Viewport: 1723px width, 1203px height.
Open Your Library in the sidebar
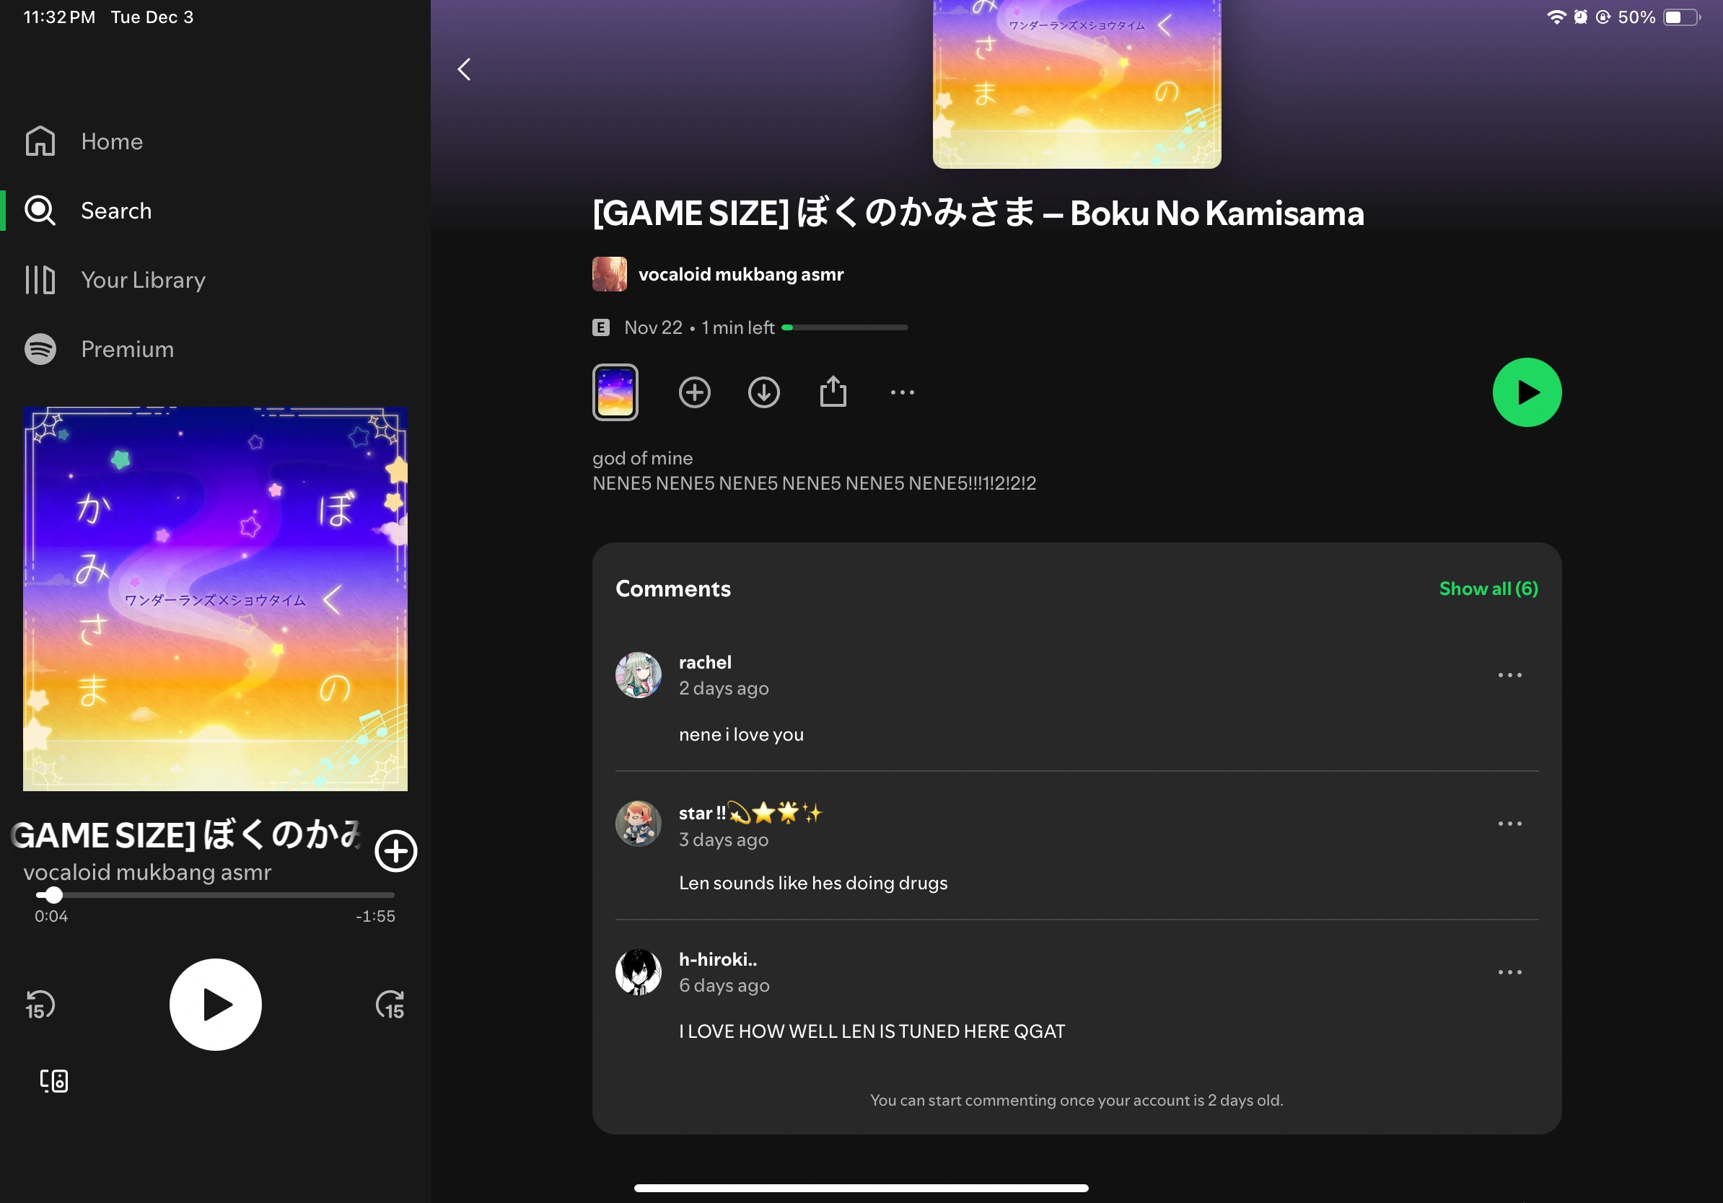143,280
